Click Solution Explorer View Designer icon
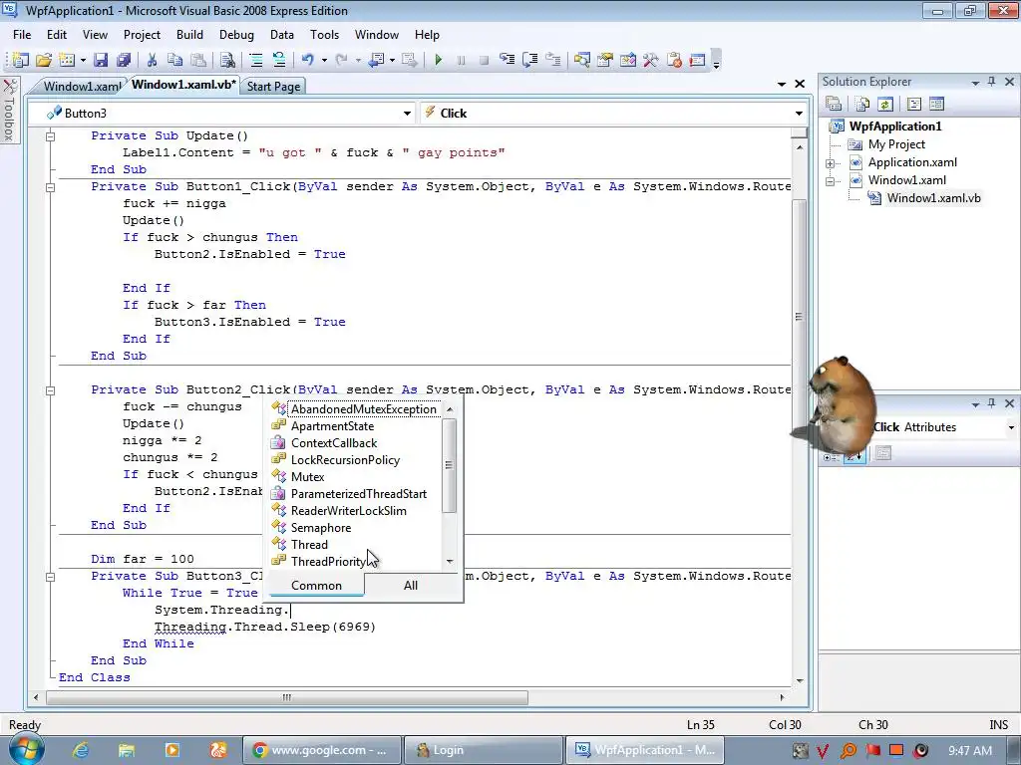The width and height of the screenshot is (1021, 765). [936, 104]
